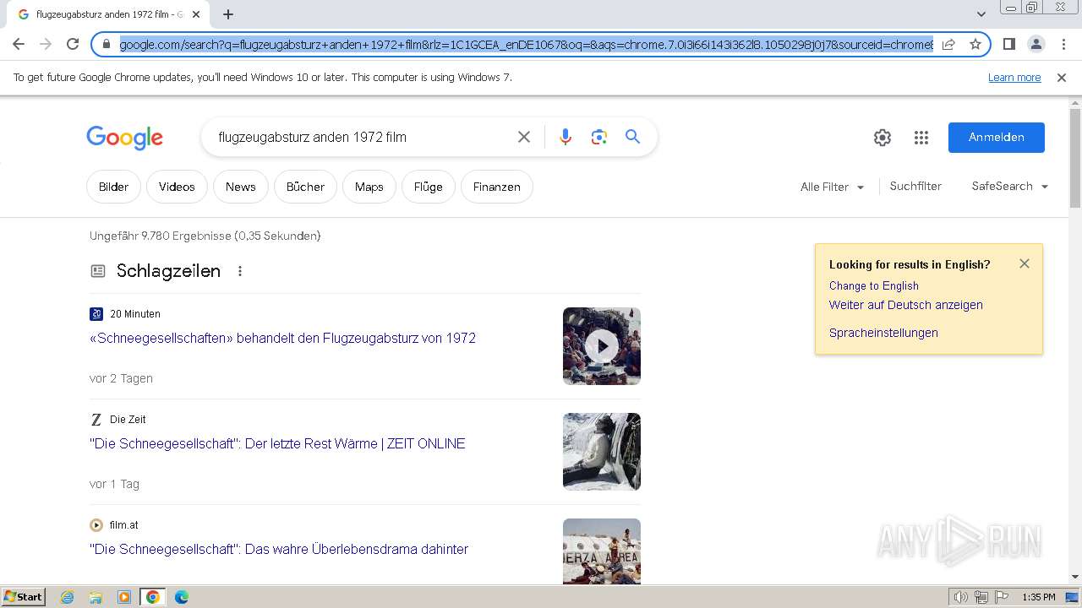Click Learn more about Chrome updates
The height and width of the screenshot is (608, 1082).
(x=1014, y=78)
